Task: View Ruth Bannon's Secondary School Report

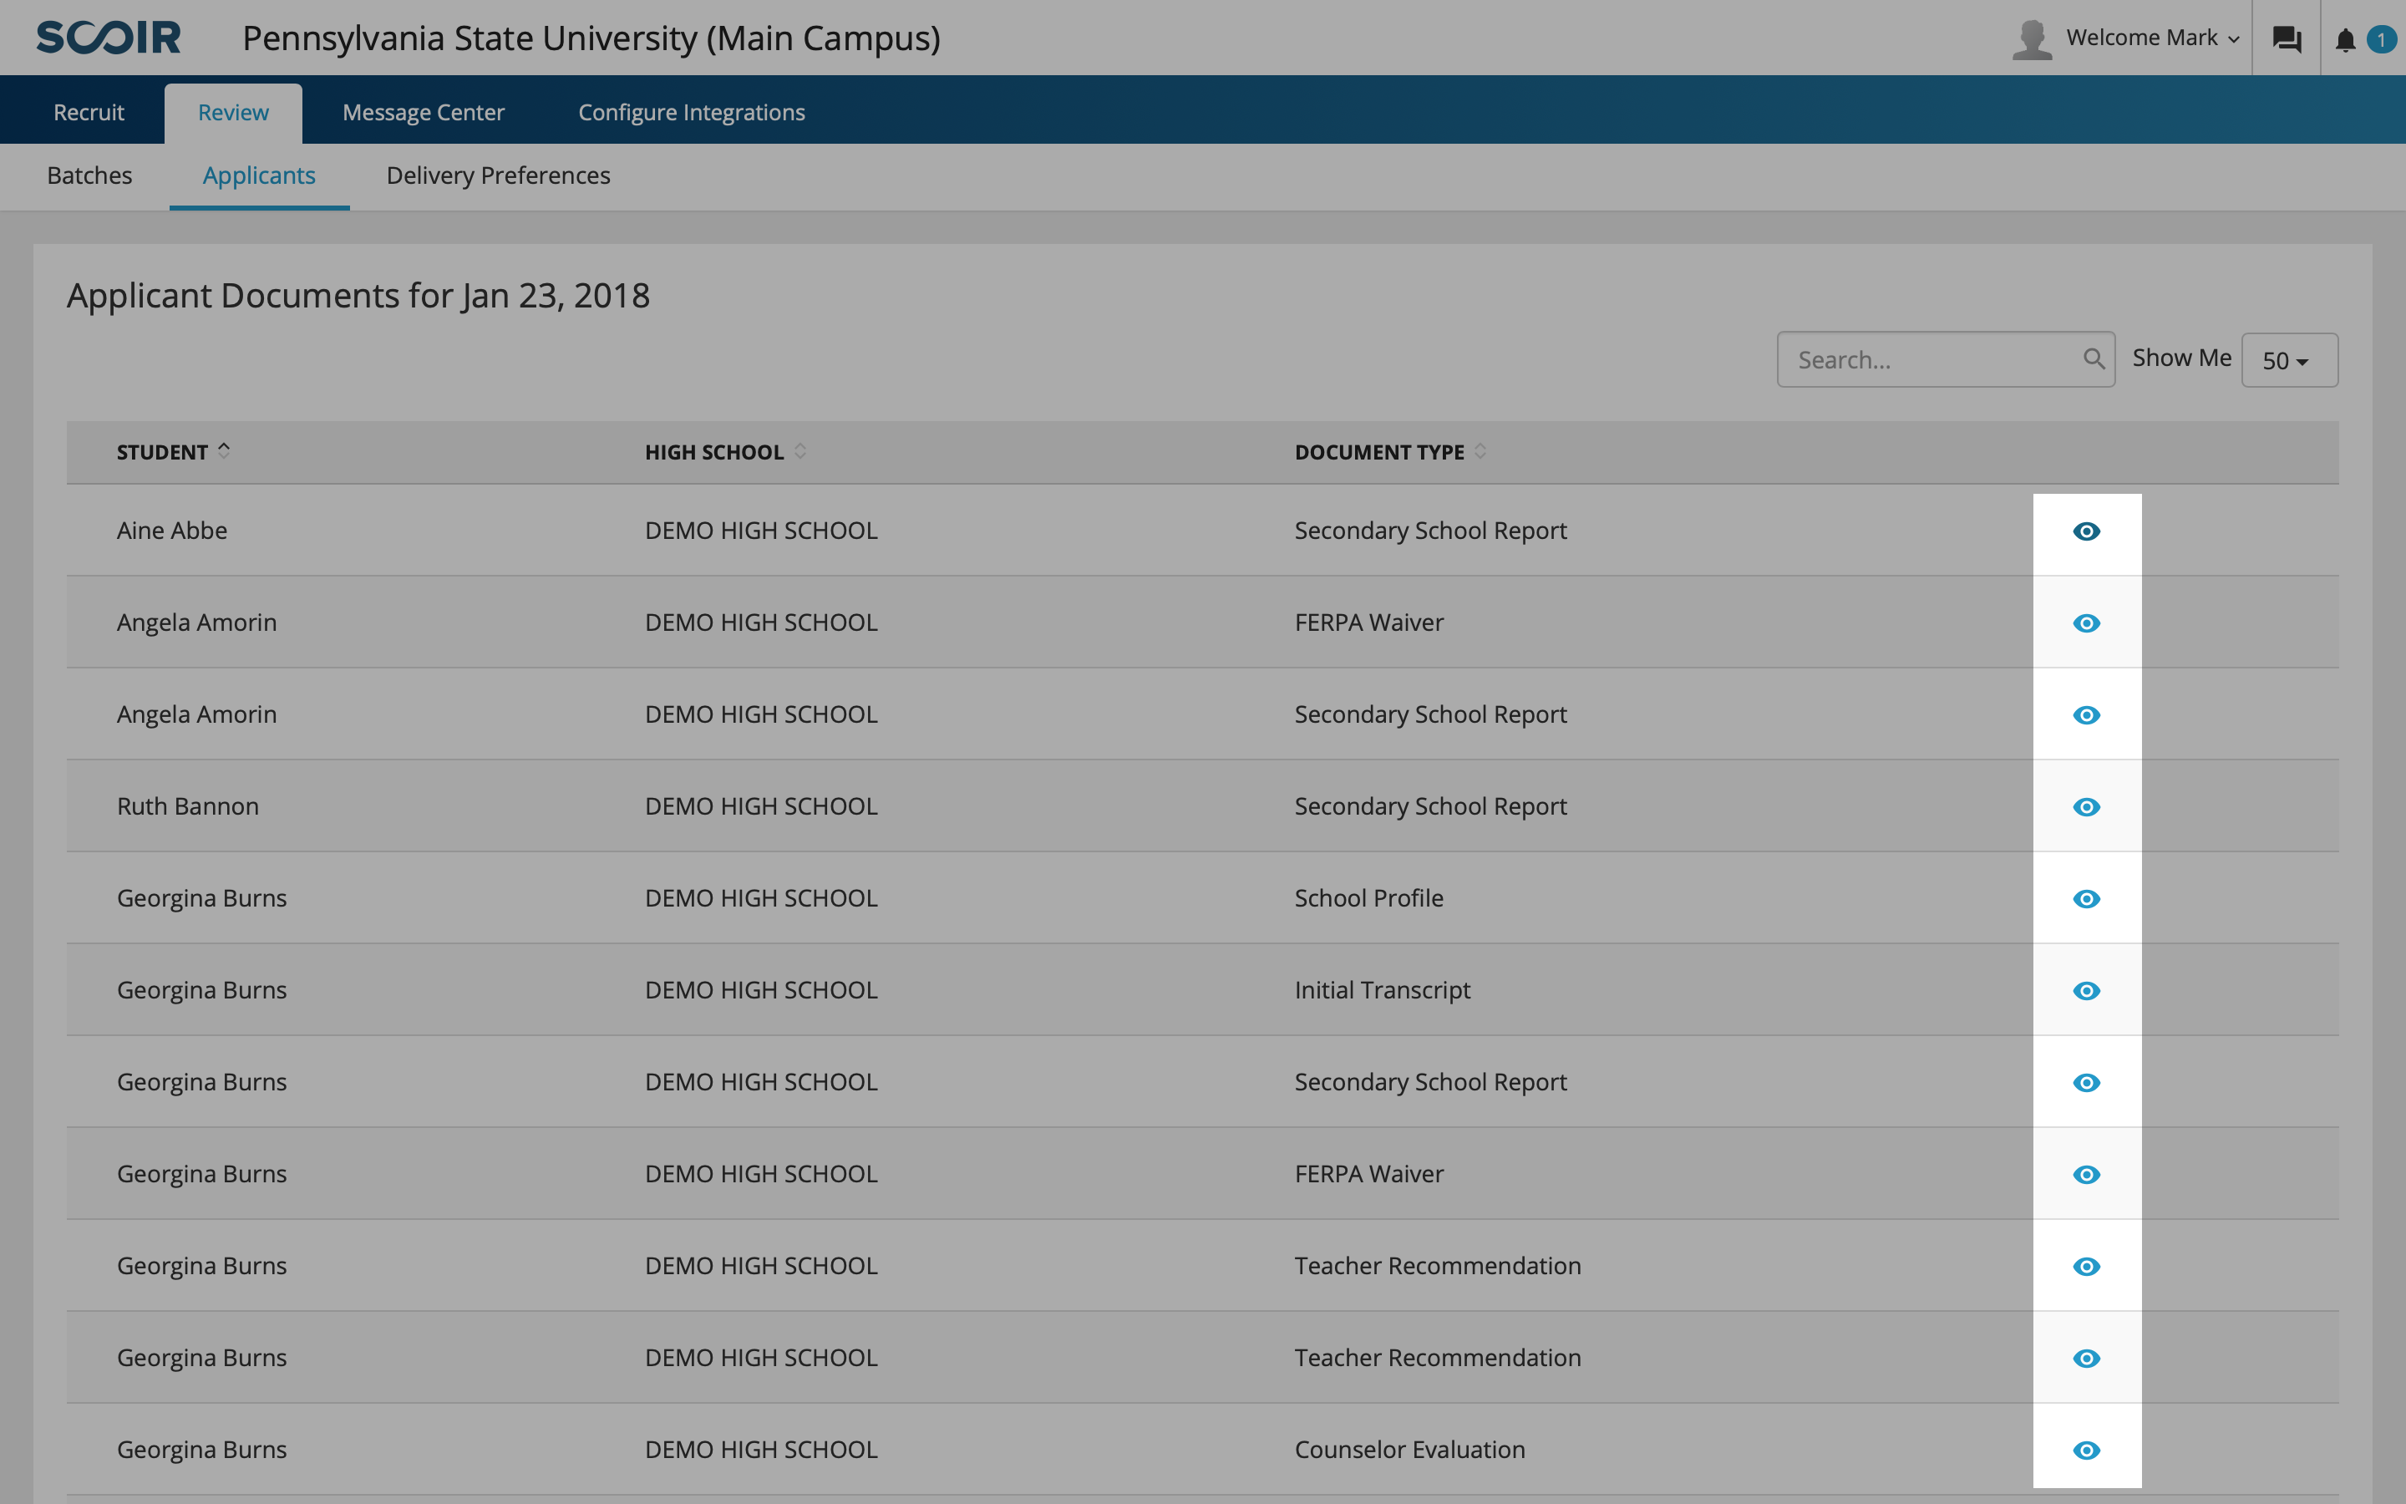Action: pos(2086,806)
